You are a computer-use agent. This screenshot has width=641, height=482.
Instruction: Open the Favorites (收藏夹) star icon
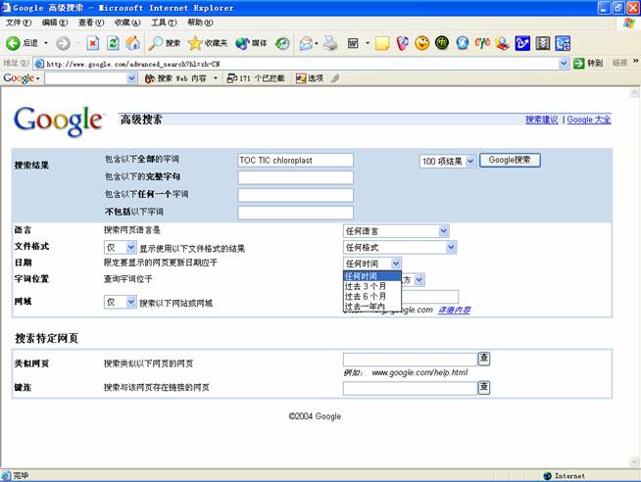[208, 43]
